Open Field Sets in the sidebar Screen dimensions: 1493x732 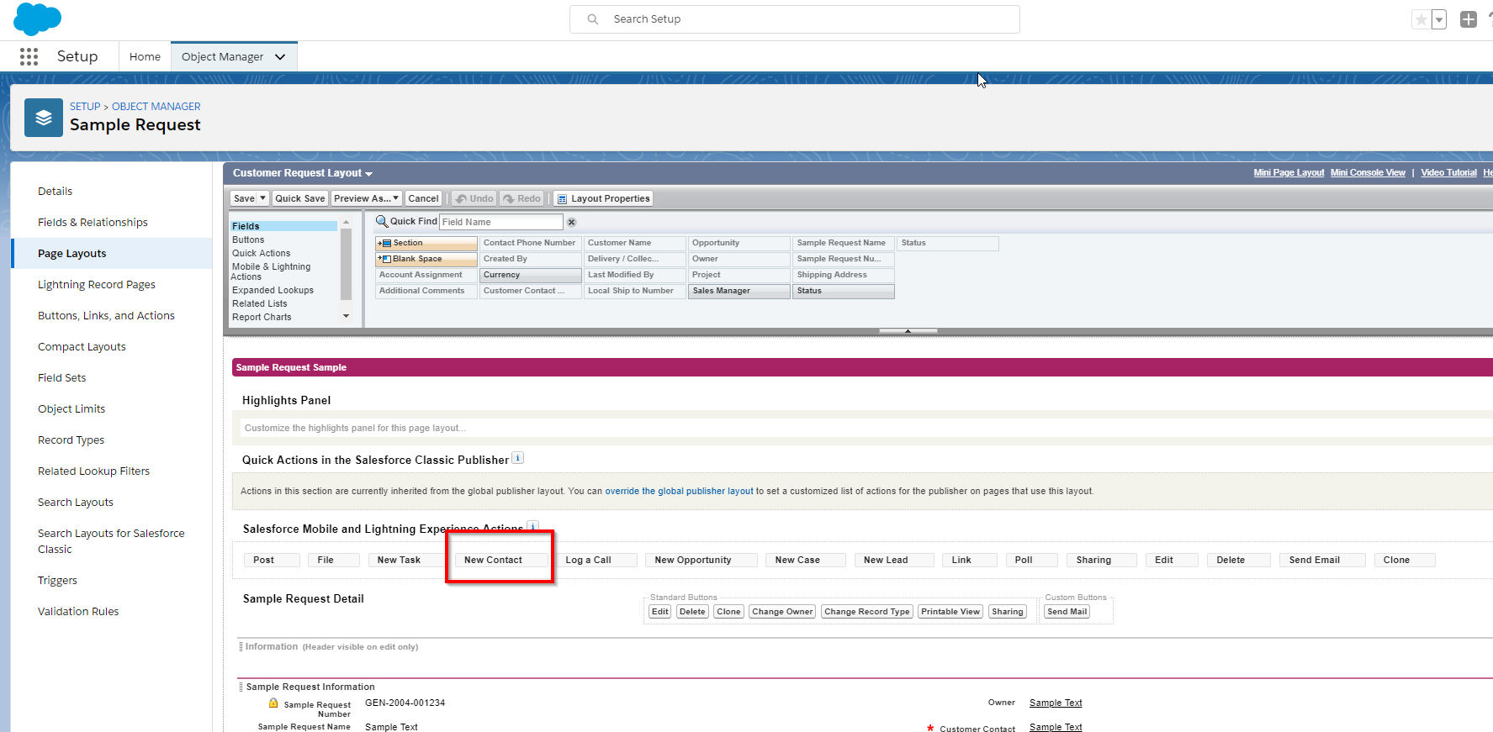point(62,378)
